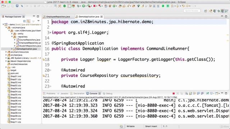The width and height of the screenshot is (230, 129).
Task: Select EmployeeRepository.java in Package Explorer tree
Action: point(30,43)
